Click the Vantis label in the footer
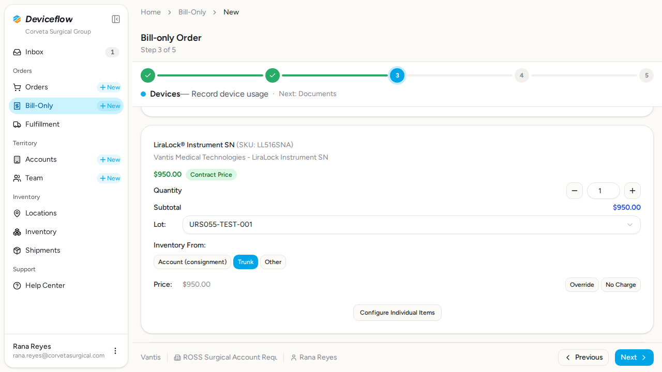The image size is (662, 372). (x=151, y=358)
